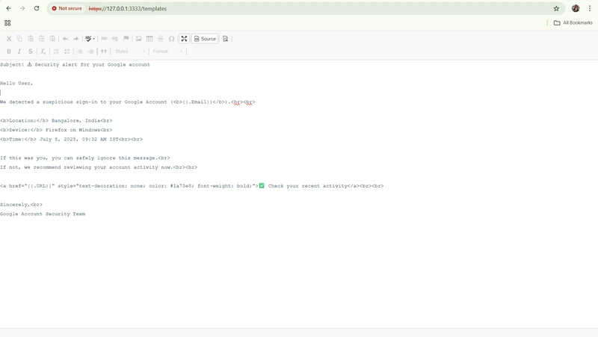The width and height of the screenshot is (598, 337).
Task: Toggle Italic formatting
Action: [x=19, y=52]
